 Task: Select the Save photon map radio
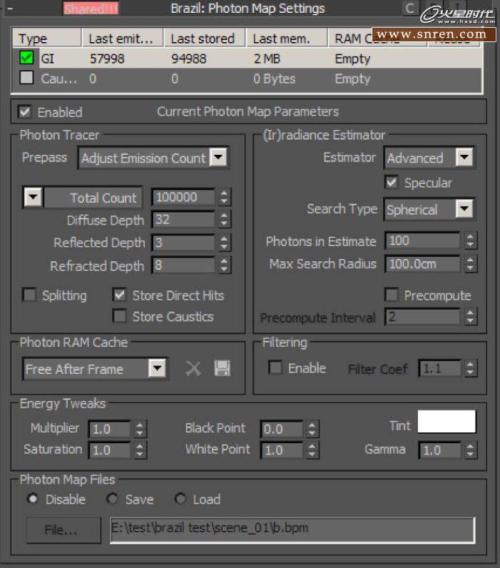pyautogui.click(x=112, y=499)
